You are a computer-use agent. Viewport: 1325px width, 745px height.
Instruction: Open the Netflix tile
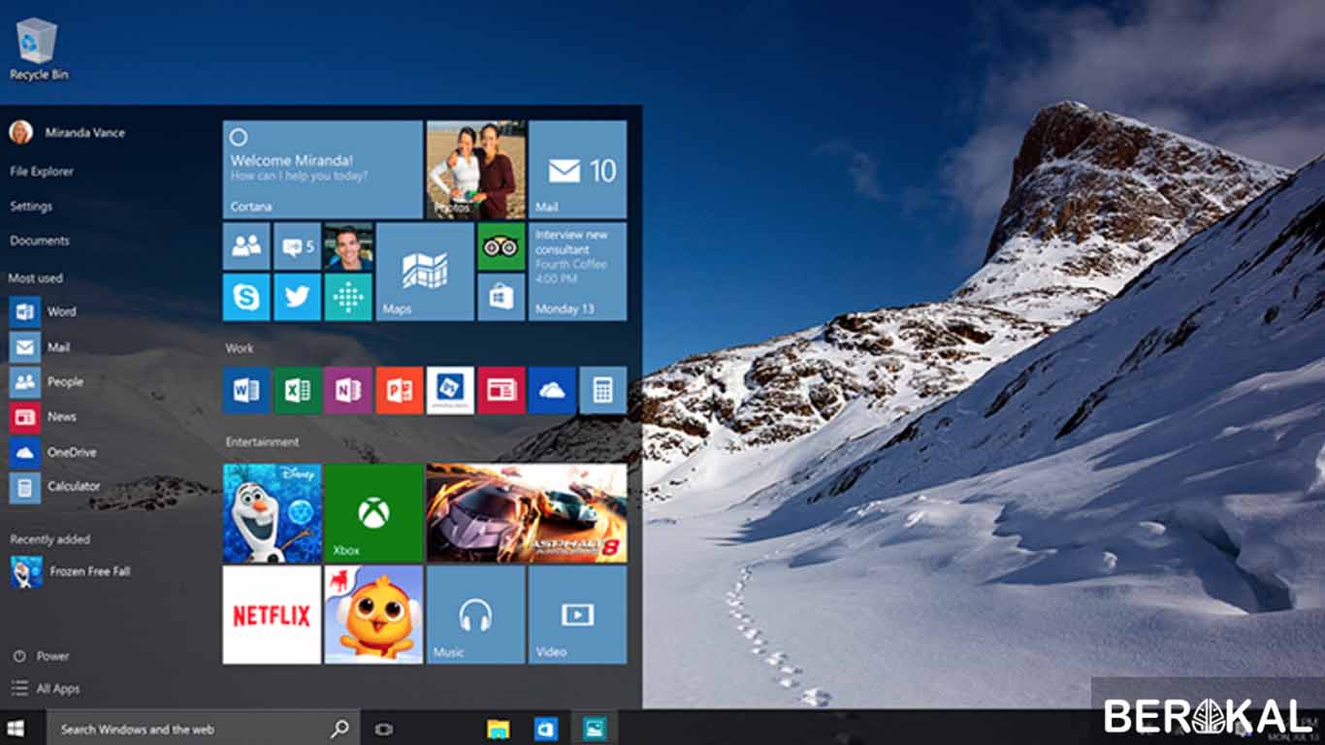click(272, 615)
